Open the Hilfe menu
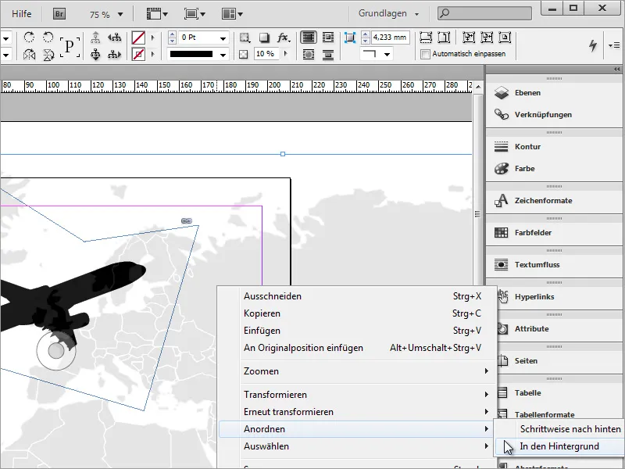The height and width of the screenshot is (469, 625). (x=22, y=14)
